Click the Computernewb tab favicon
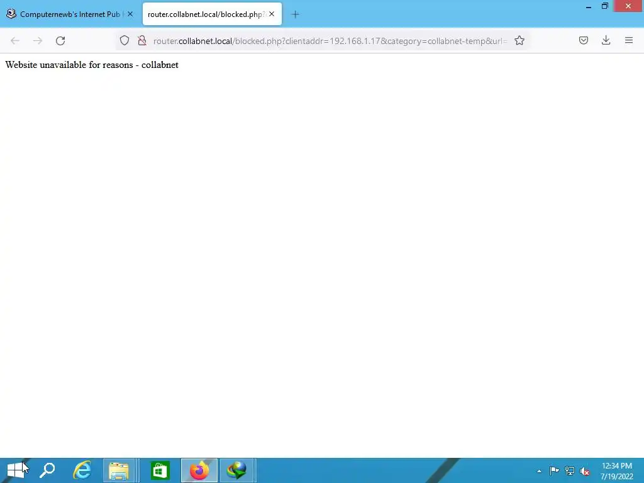Viewport: 644px width, 483px height. 11,14
